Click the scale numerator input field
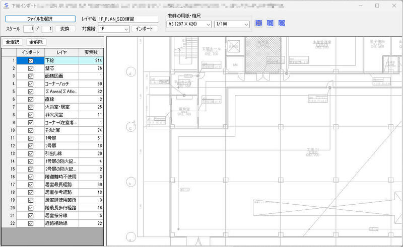This screenshot has height=247, width=403. tap(29, 29)
